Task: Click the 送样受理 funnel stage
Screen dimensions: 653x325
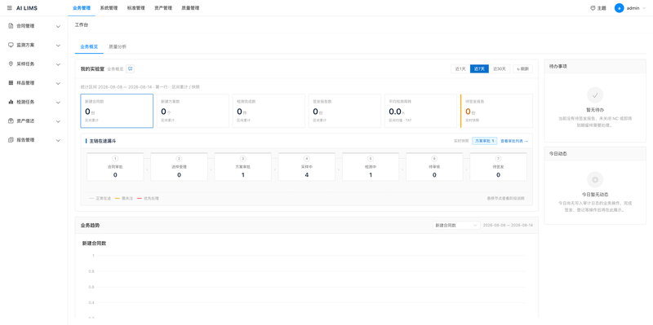Action: (x=179, y=167)
